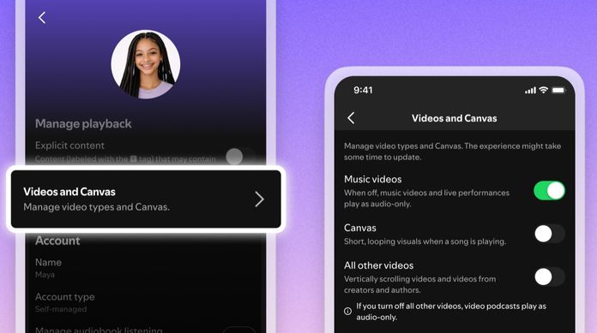Tap 'Short, looping visuals' Canvas description
This screenshot has height=333, width=597.
(x=425, y=241)
